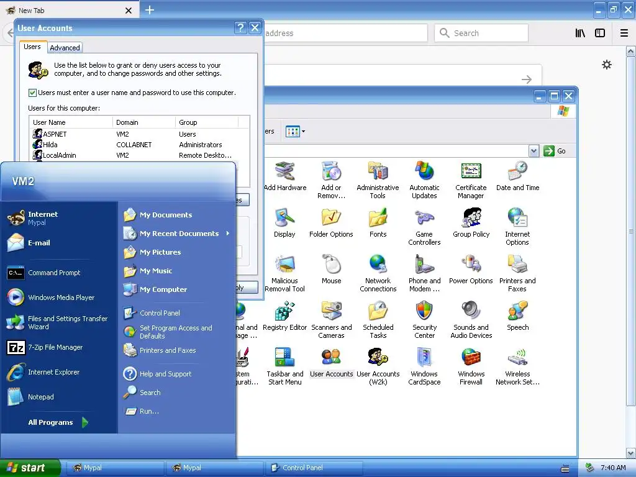Launch 7-Zip File Manager
Screen dimensions: 636x477
tap(45, 348)
